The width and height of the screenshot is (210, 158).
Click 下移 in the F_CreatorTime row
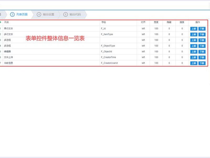coord(202,57)
